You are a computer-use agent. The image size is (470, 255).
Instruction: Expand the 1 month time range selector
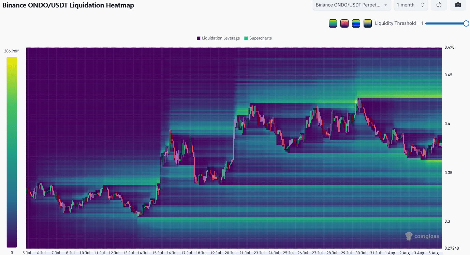[x=411, y=5]
